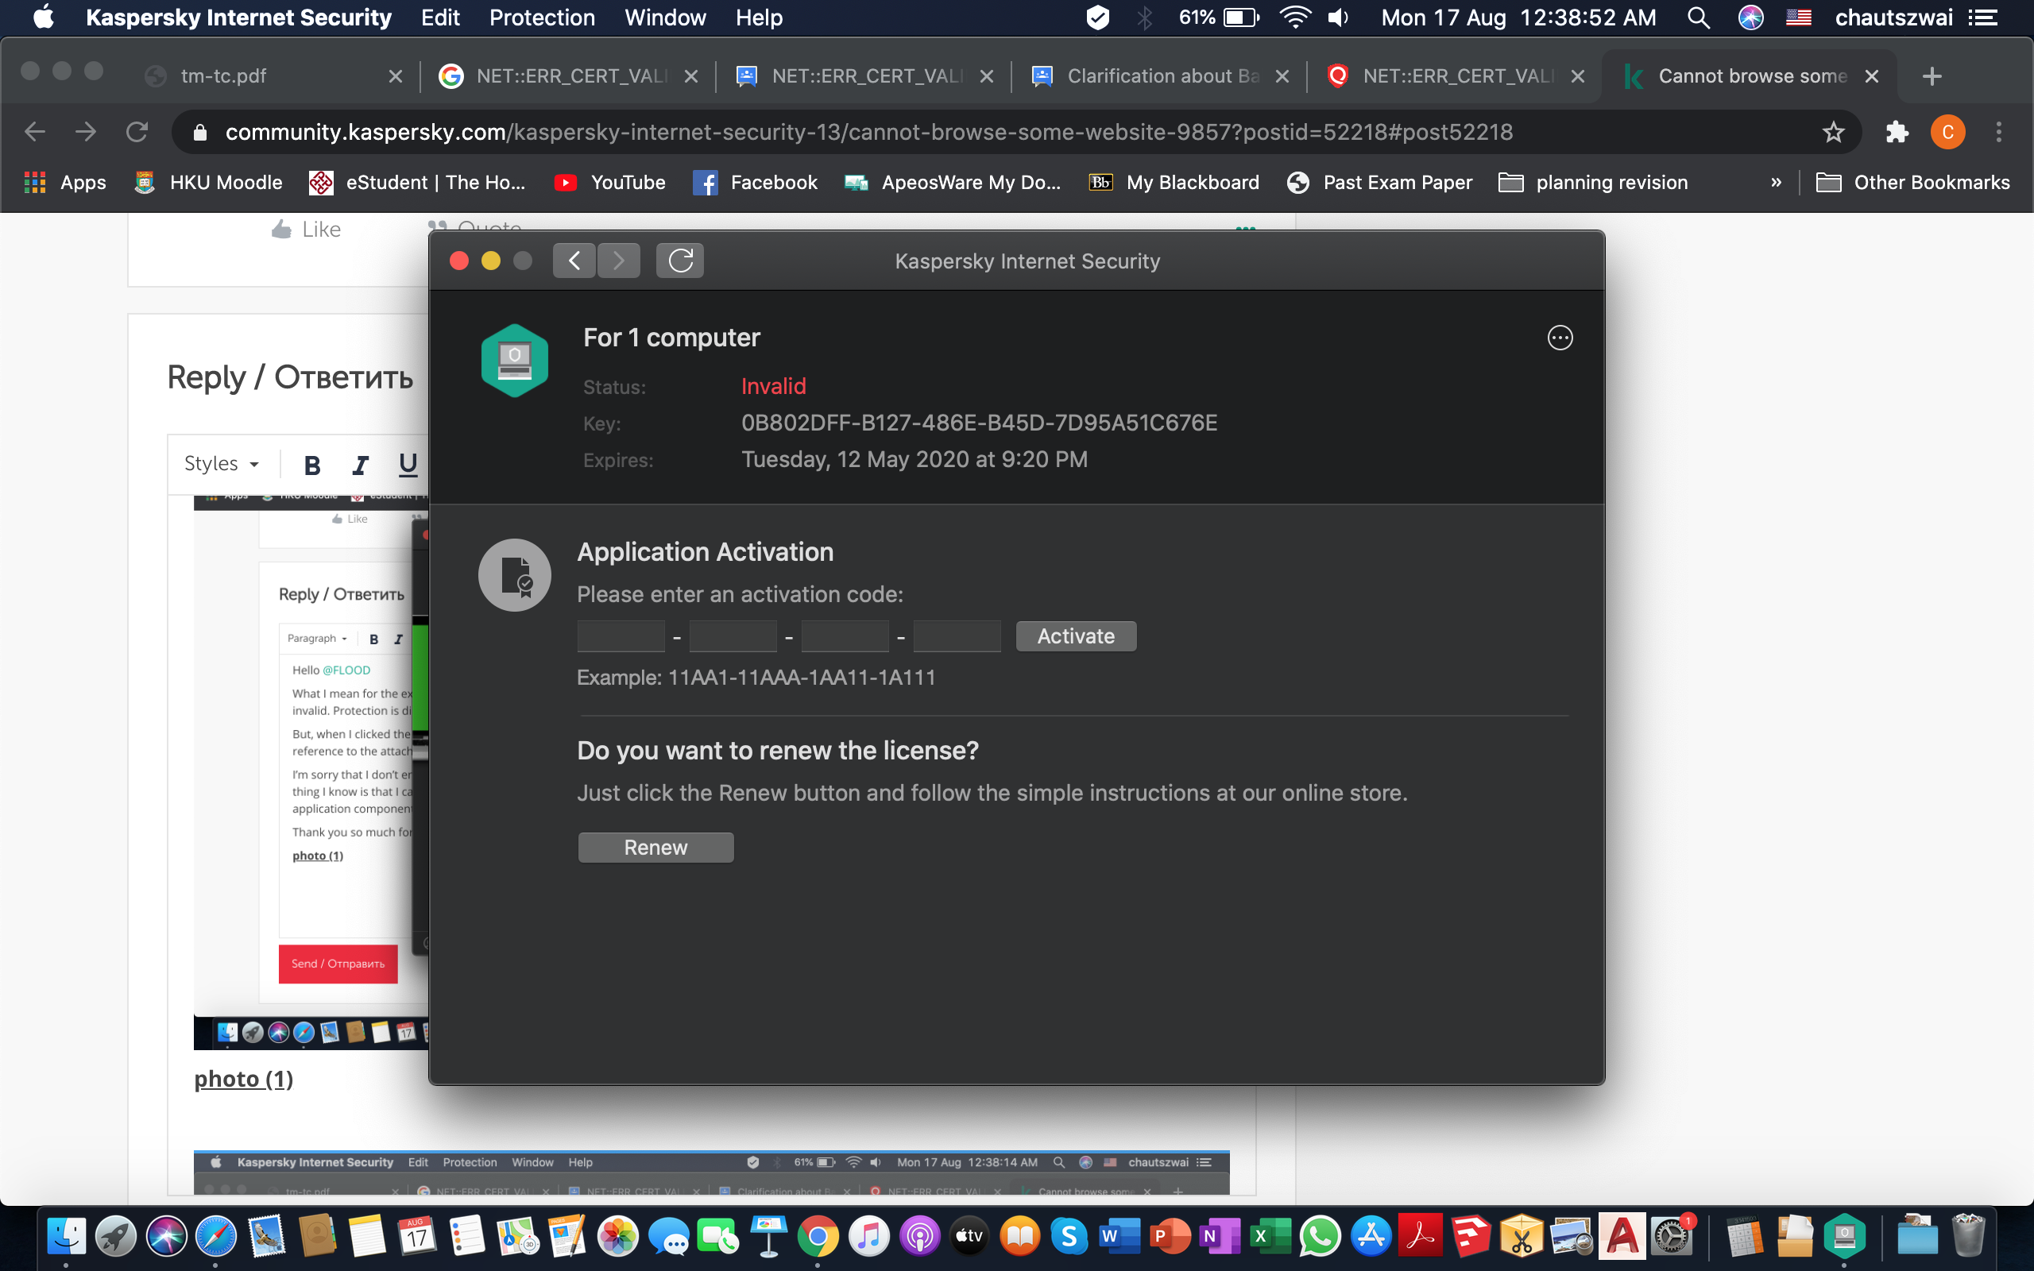
Task: Click the forward arrow in Kaspersky window
Action: [619, 261]
